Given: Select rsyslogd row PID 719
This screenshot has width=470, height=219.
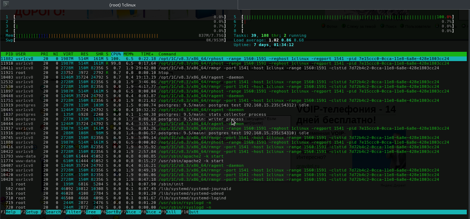Looking at the screenshot, I should (x=234, y=203).
